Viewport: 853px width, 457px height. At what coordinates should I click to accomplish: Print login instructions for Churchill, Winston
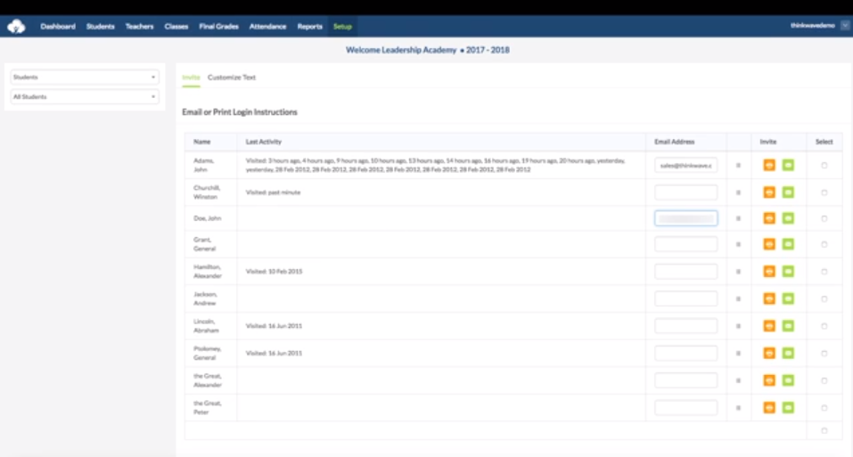click(769, 192)
